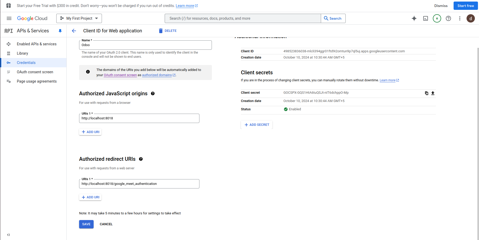The width and height of the screenshot is (479, 240).
Task: Open the free trial notifications badge
Action: pos(437,18)
